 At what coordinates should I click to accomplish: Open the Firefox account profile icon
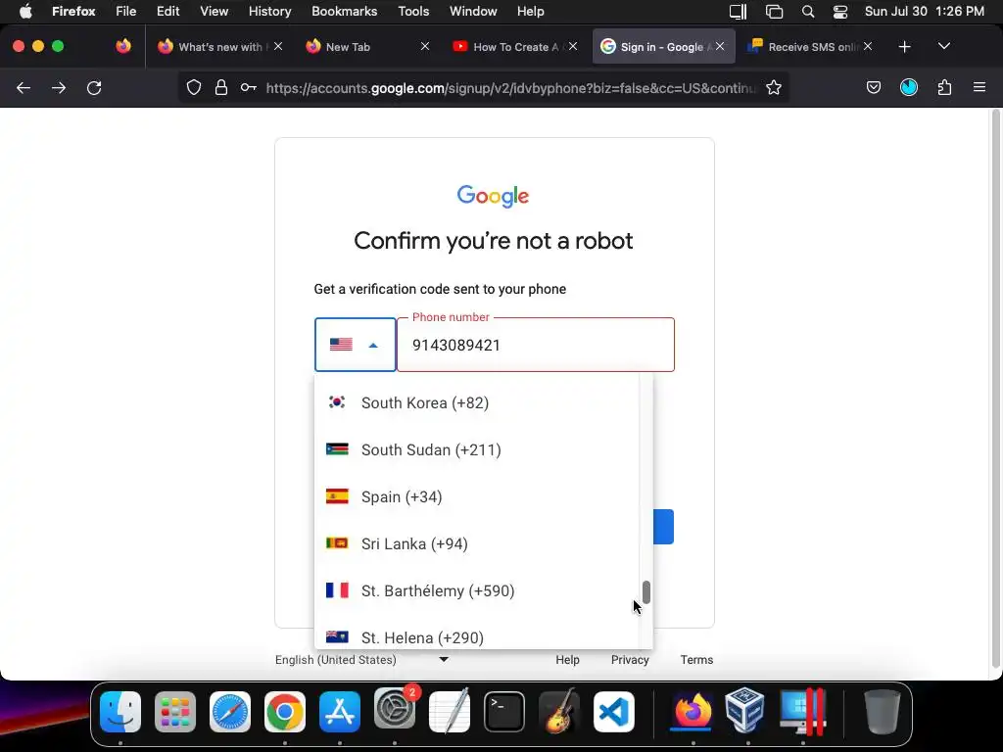909,87
